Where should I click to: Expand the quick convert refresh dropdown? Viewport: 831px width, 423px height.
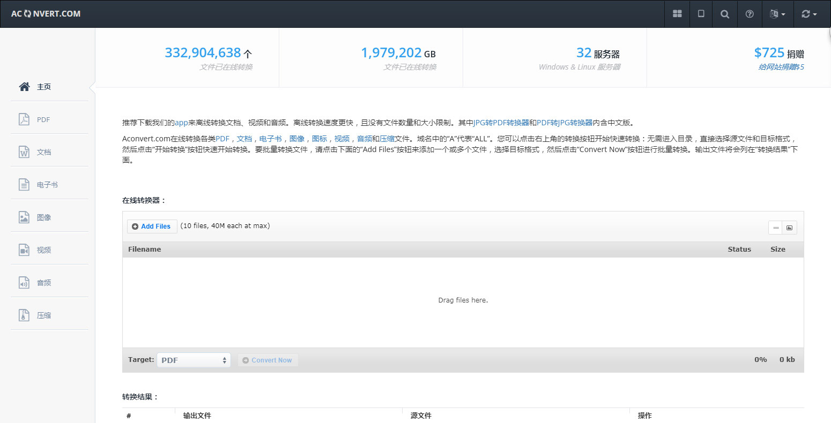coord(809,14)
